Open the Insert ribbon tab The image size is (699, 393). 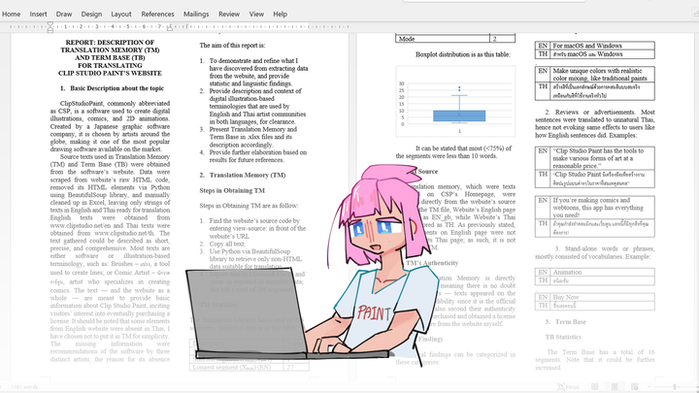point(38,14)
